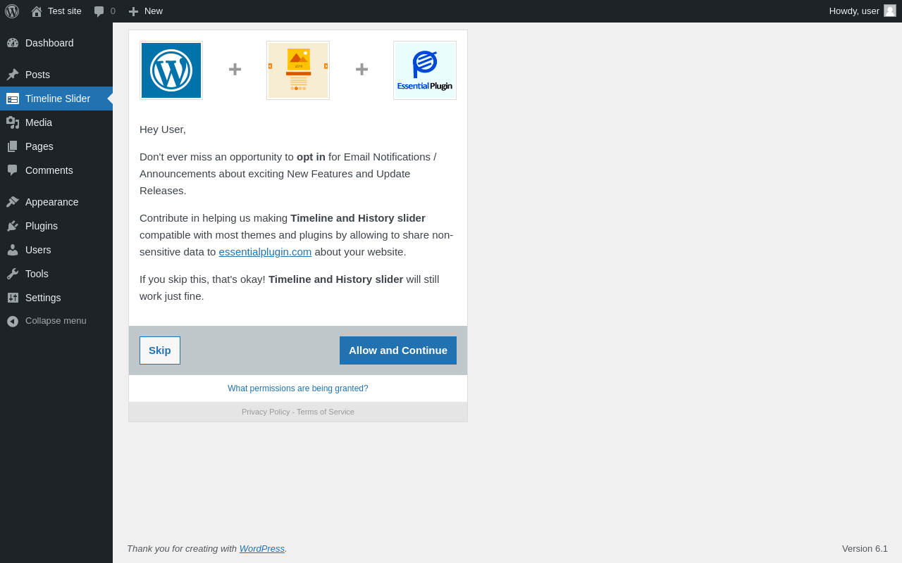This screenshot has height=563, width=902.
Task: Click the Timeline Slider menu icon
Action: pyautogui.click(x=13, y=99)
